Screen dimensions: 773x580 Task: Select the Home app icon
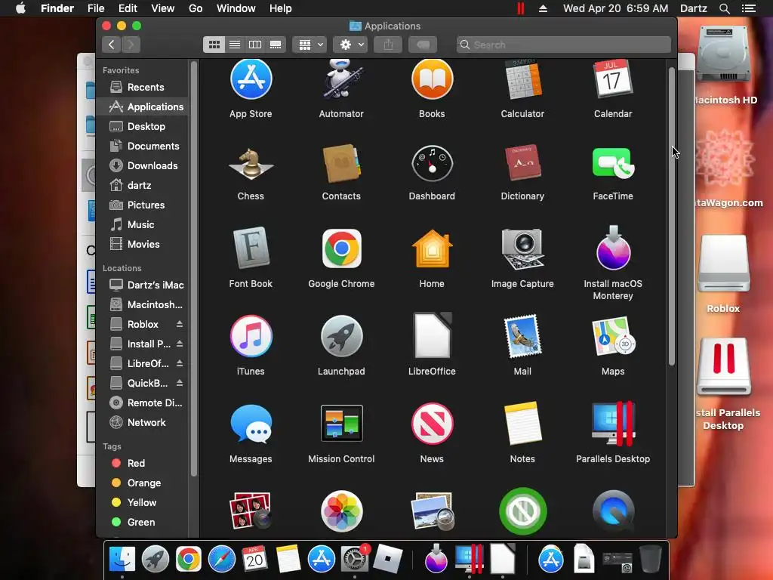432,249
